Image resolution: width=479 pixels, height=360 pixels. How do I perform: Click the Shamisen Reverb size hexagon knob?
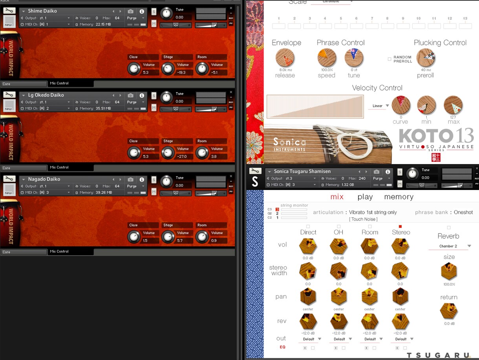click(449, 271)
